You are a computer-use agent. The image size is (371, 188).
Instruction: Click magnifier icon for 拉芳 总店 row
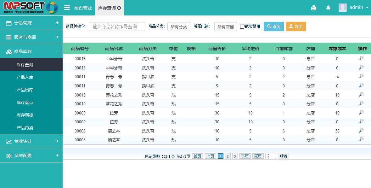pyautogui.click(x=361, y=113)
